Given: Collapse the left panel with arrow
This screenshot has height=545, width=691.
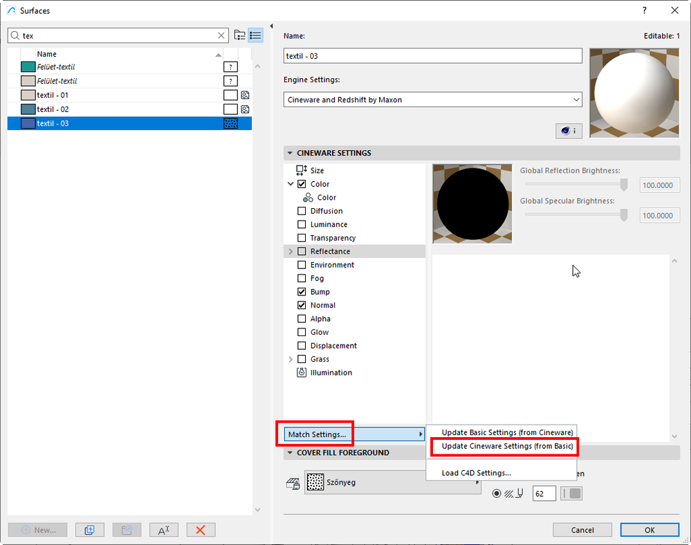Looking at the screenshot, I should tap(271, 26).
